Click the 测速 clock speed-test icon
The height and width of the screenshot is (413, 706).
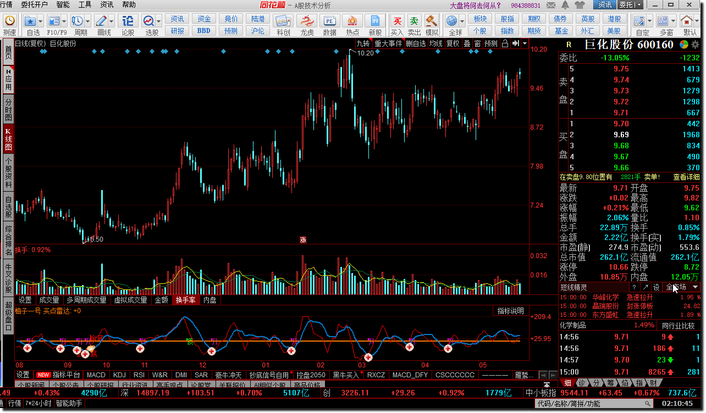(10, 20)
